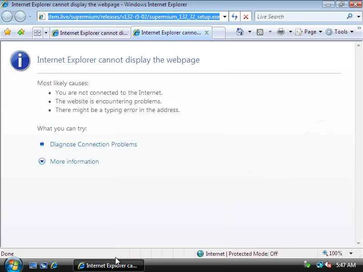Click the page icon in address bar
The image size is (363, 272).
42,17
